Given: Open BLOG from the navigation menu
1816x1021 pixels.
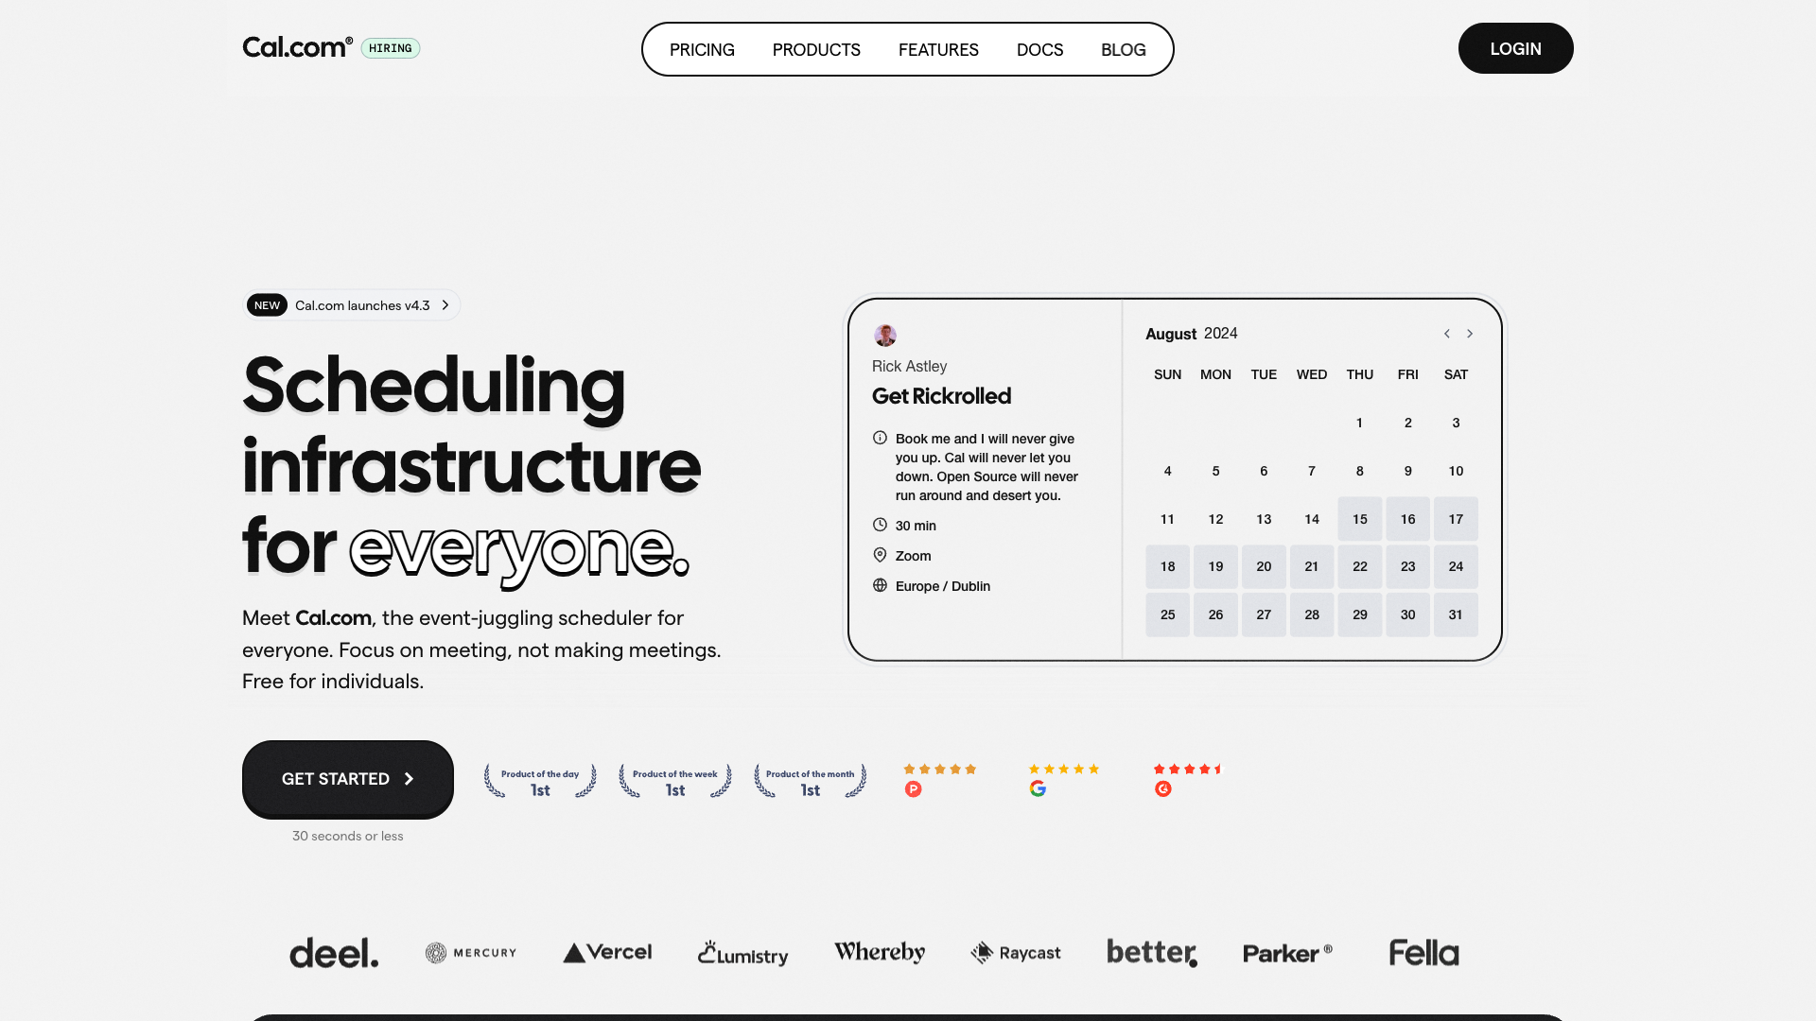Looking at the screenshot, I should pyautogui.click(x=1123, y=48).
